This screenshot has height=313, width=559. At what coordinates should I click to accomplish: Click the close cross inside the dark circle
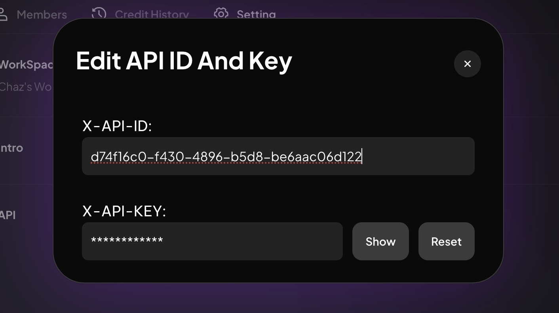pos(467,64)
